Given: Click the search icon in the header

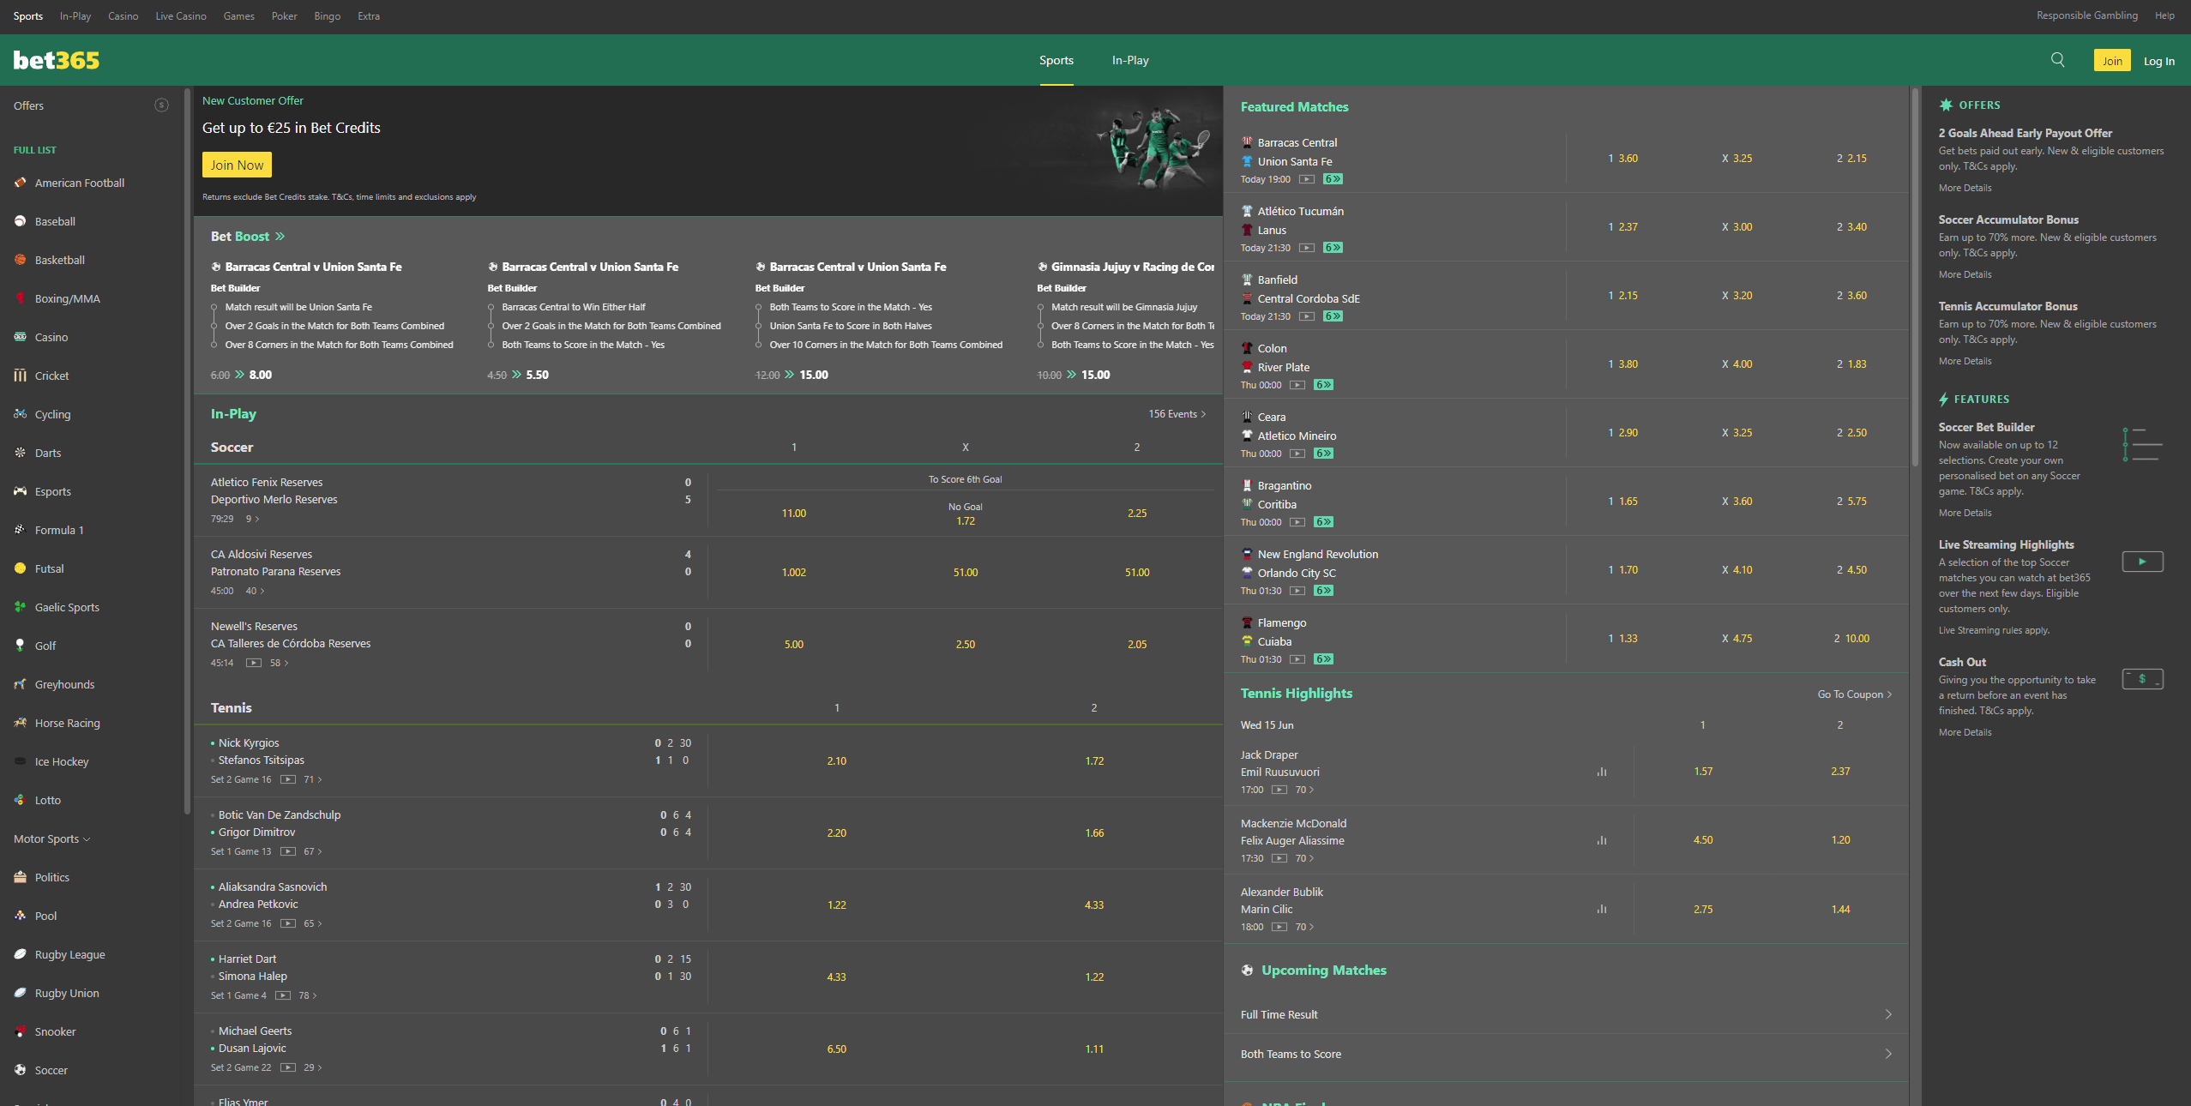Looking at the screenshot, I should click(2058, 60).
